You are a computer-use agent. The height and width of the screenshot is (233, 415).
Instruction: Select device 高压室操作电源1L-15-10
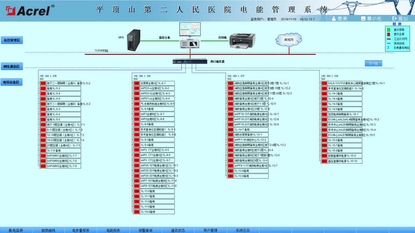click(344, 161)
